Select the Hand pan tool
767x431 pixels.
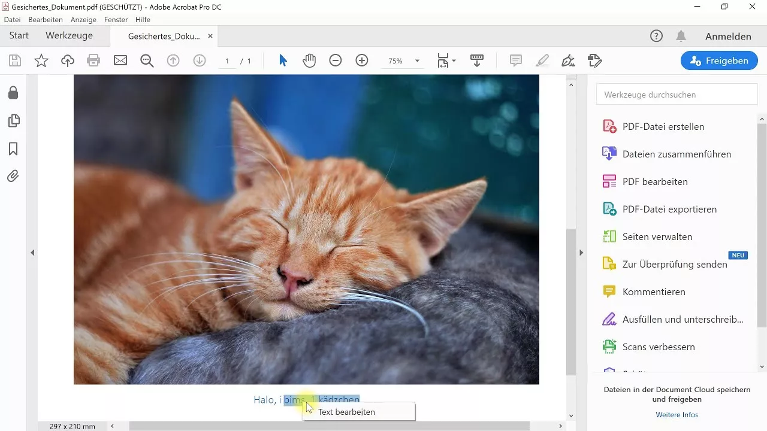309,60
